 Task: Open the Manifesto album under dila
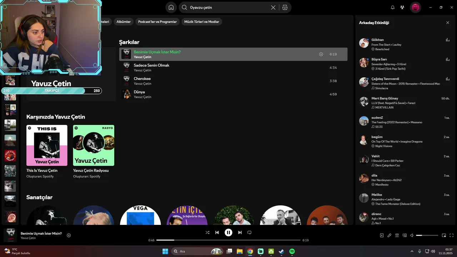[x=382, y=185]
